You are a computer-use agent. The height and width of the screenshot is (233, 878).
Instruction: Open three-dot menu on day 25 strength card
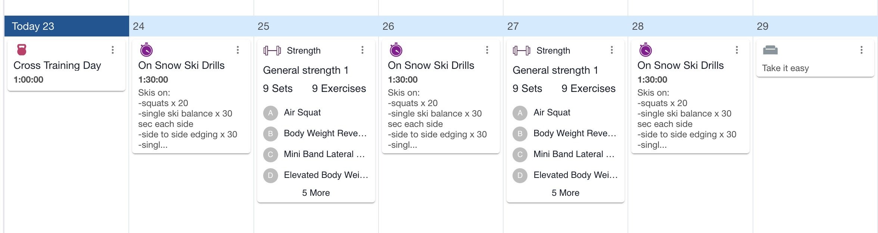[x=362, y=50]
